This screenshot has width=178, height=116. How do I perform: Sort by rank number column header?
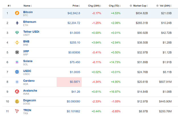tap(9, 6)
